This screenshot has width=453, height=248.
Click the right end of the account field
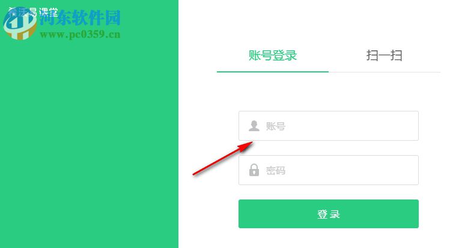[410, 126]
